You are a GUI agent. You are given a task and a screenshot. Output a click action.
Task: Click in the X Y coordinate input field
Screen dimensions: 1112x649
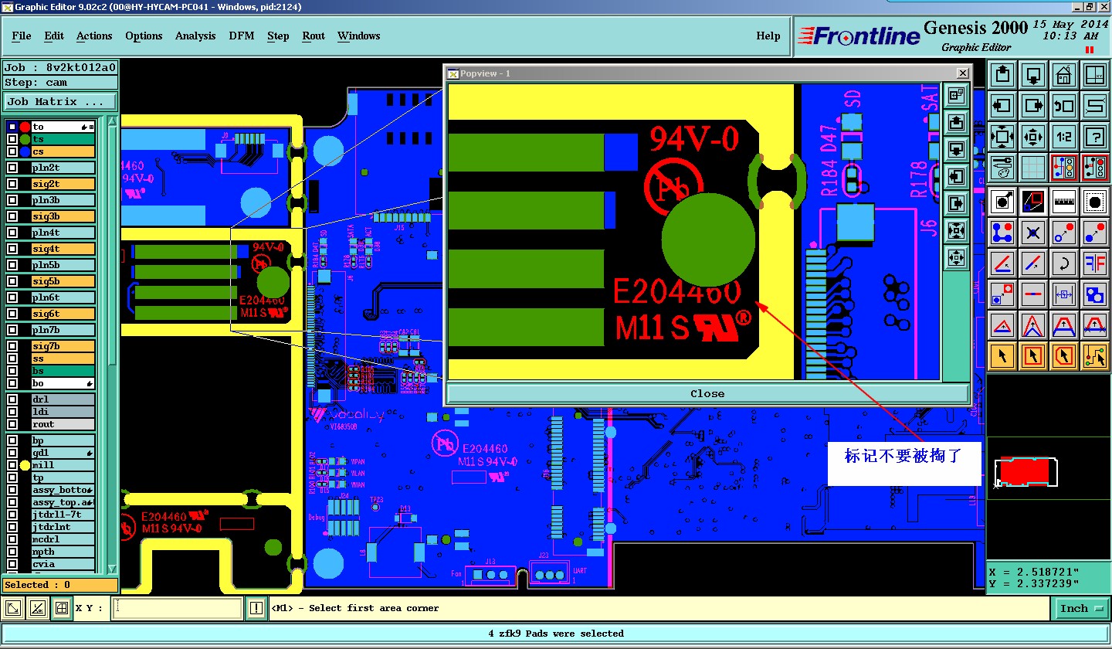178,608
